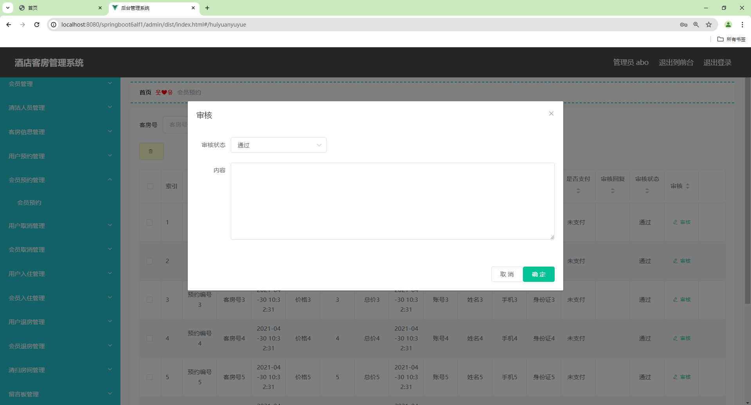The width and height of the screenshot is (751, 405).
Task: Open the 审核状态 dropdown showing 通过
Action: click(x=278, y=145)
